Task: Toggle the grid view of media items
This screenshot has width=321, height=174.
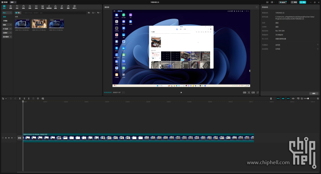Action: 89,13
